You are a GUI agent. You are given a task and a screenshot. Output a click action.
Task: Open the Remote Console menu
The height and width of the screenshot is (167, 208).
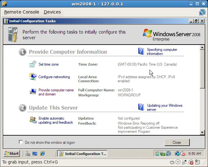pyautogui.click(x=22, y=12)
